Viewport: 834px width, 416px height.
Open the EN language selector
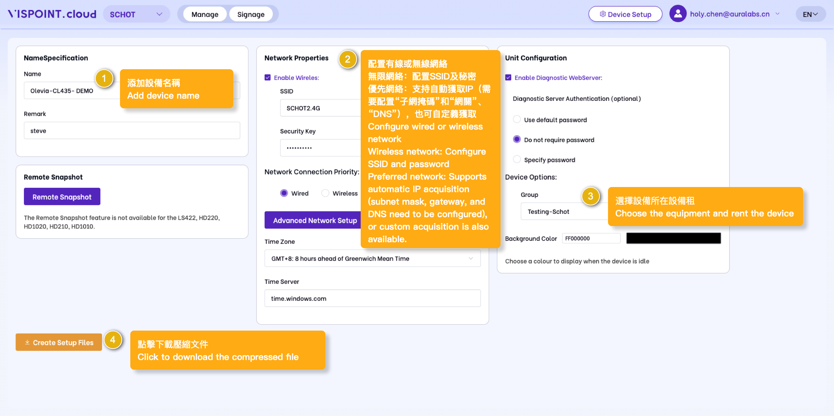pos(810,14)
